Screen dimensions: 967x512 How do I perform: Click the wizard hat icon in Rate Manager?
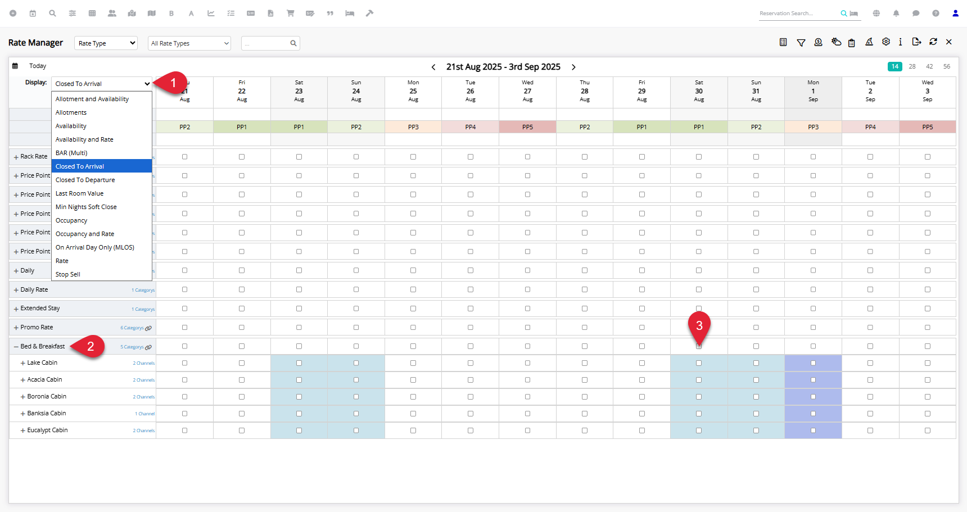pos(869,42)
